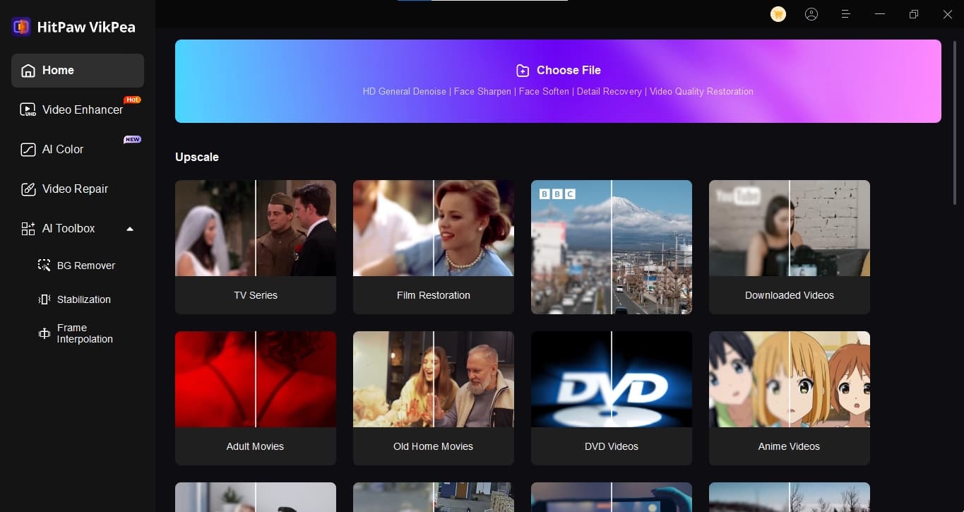This screenshot has height=512, width=964.
Task: Click the BBC Mount Fuji preview thumbnail
Action: pyautogui.click(x=612, y=247)
